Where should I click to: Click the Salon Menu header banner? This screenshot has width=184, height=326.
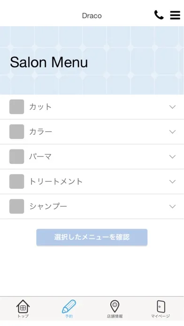tap(92, 60)
